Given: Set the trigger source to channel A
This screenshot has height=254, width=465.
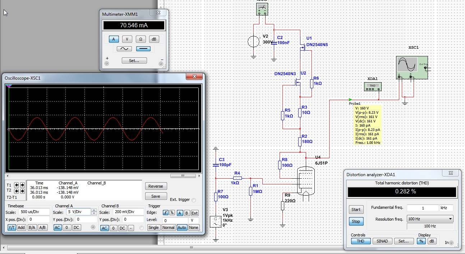Looking at the screenshot, I should point(180,213).
